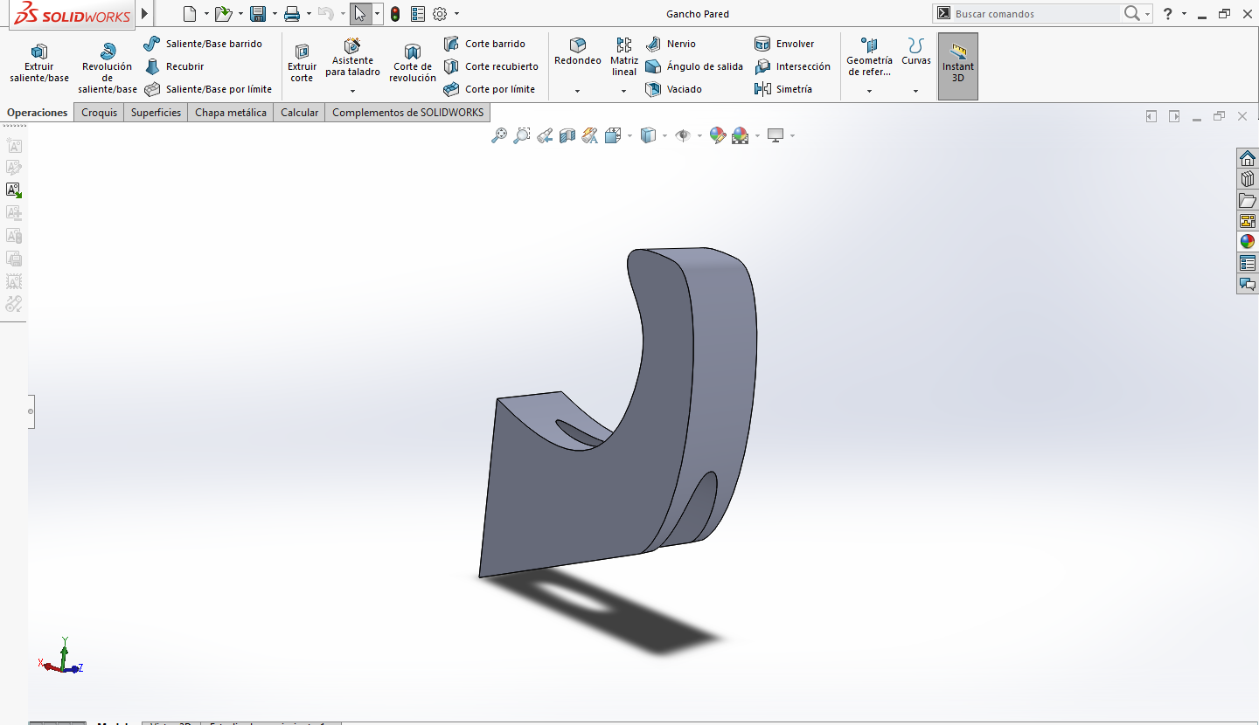Select the Matriz lineal tool

click(x=624, y=57)
